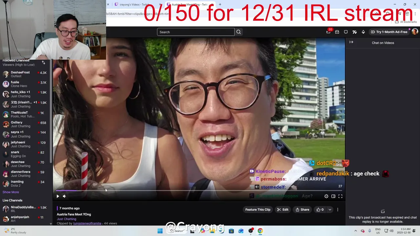Viewport: 420px width, 236px height.
Task: Open dewchee channel in sidebar
Action: [25, 164]
